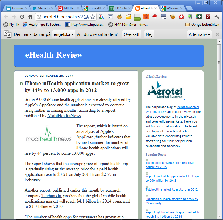
Task: Go to the Home page icon
Action: tap(30, 17)
